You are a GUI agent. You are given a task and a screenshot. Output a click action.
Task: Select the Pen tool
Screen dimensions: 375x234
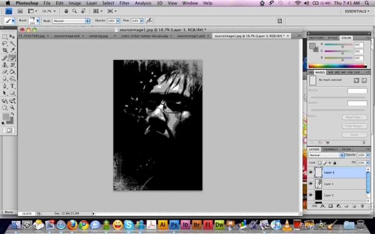coord(5,86)
